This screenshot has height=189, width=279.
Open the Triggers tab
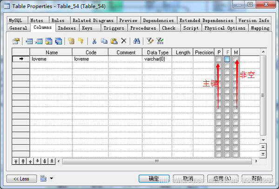tap(114, 28)
